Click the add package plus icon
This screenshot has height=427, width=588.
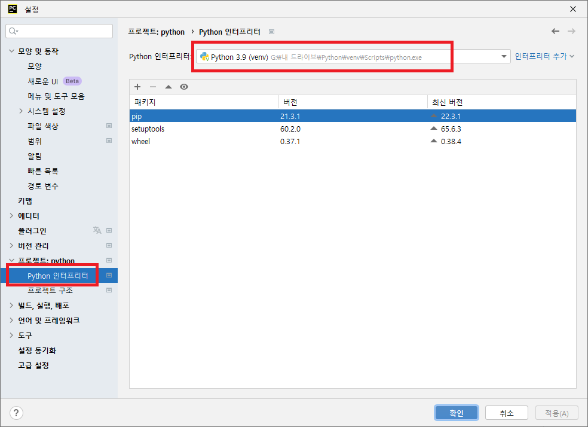pyautogui.click(x=137, y=87)
